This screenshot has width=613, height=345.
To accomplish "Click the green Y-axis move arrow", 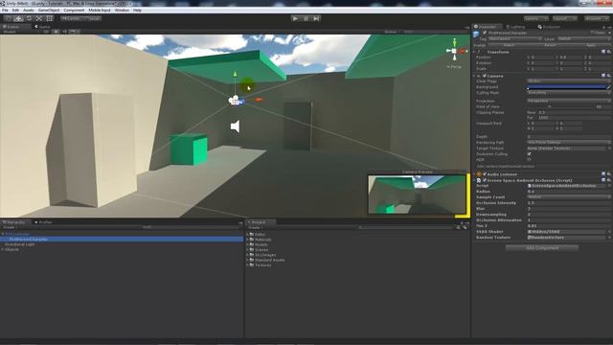I will [x=235, y=74].
